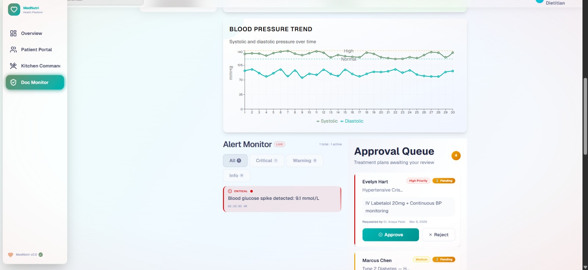Open Kitchen Command section
The image size is (588, 270).
point(35,66)
